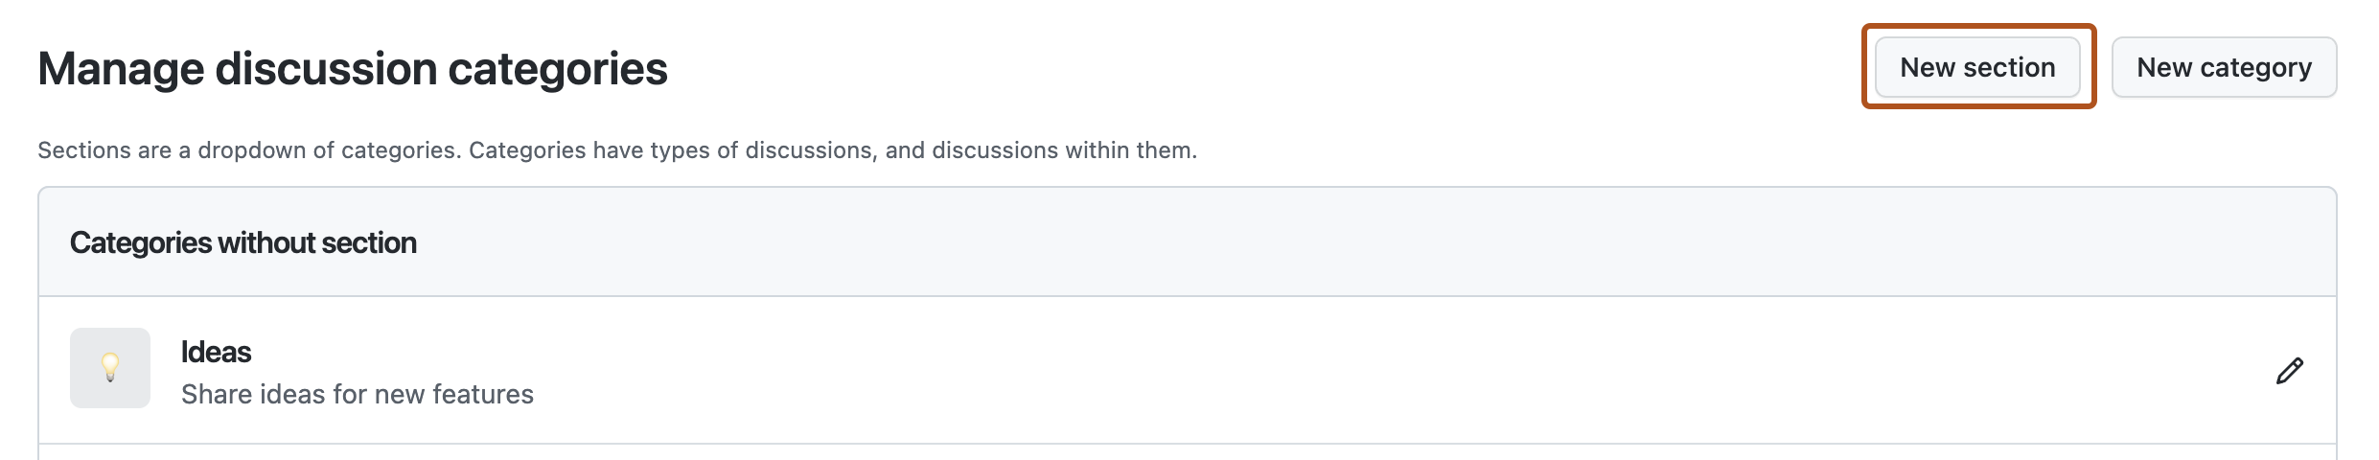
Task: Open the pencil editor on the Ideas row
Action: [2289, 371]
